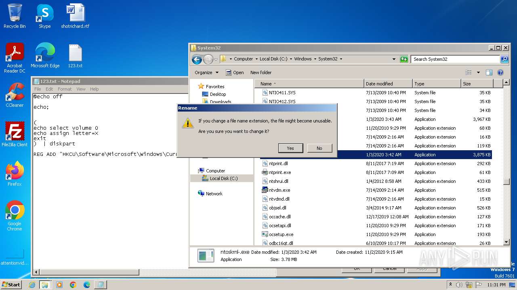517x290 pixels.
Task: Click the scroll-down arrow of file list scrollbar
Action: click(x=506, y=242)
